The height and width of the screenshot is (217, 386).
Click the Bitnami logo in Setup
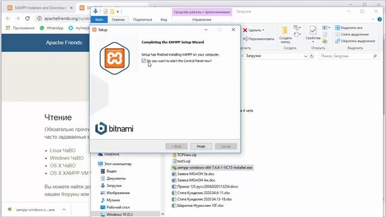(114, 128)
